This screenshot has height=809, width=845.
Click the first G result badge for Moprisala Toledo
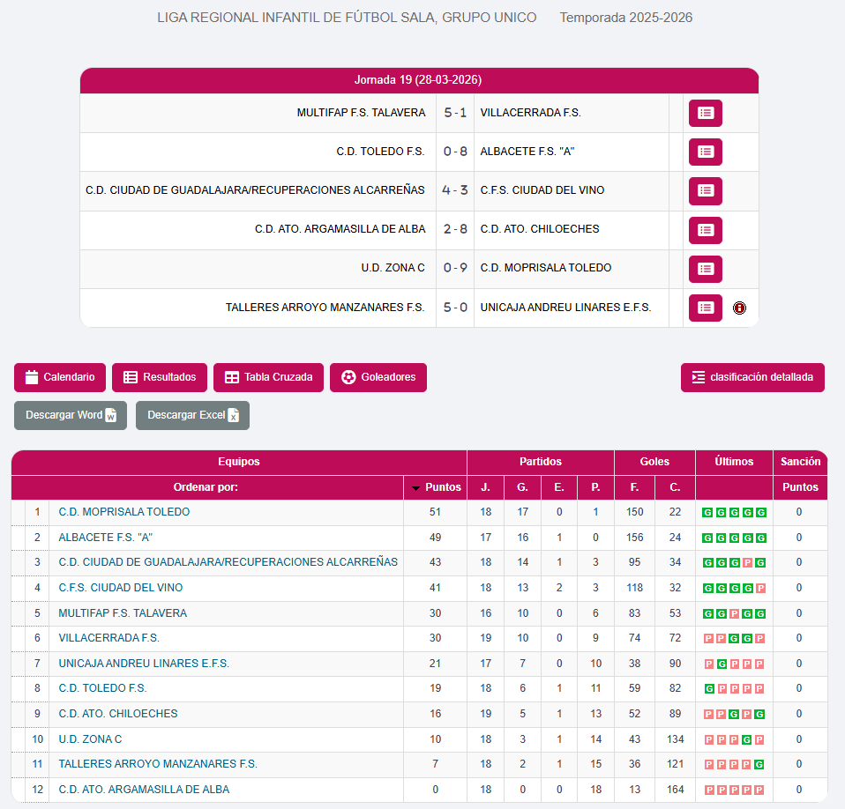[707, 512]
